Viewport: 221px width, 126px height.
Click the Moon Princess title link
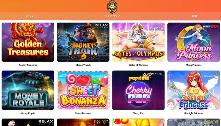point(194,65)
